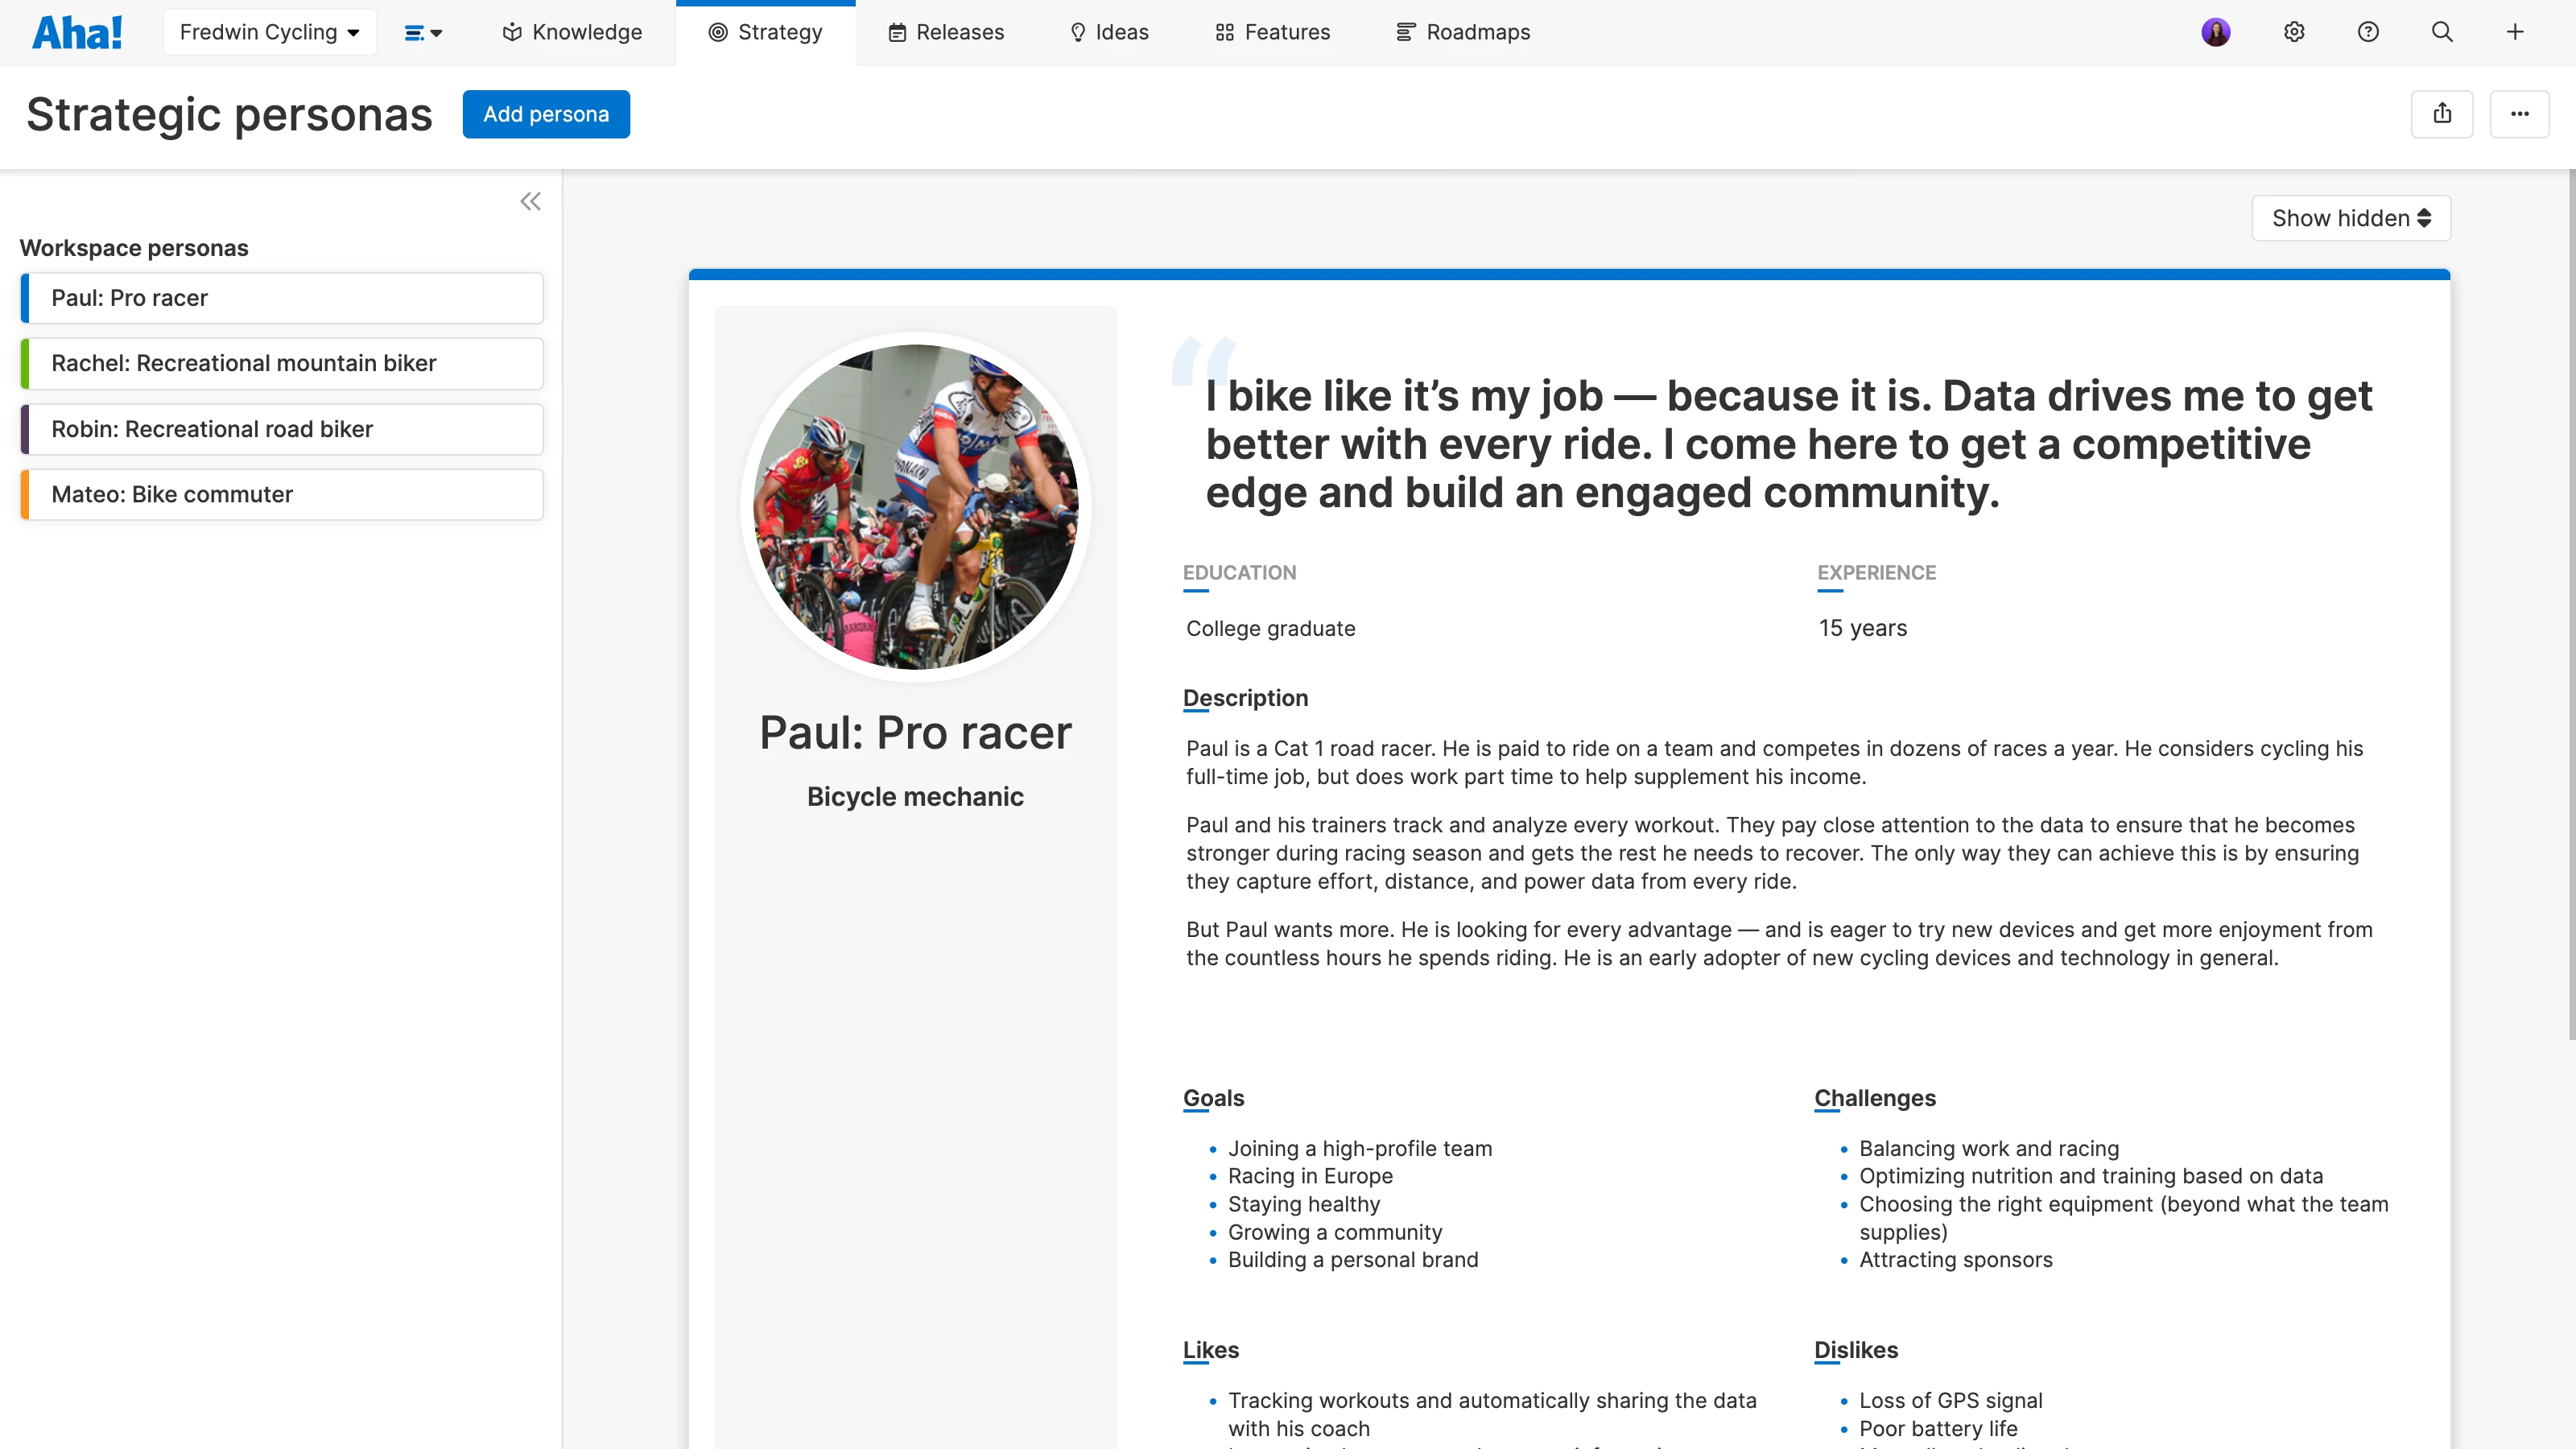The height and width of the screenshot is (1449, 2576).
Task: Click the search magnifier icon
Action: pos(2441,32)
